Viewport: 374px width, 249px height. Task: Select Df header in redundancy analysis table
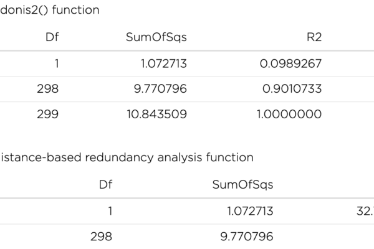tap(105, 184)
